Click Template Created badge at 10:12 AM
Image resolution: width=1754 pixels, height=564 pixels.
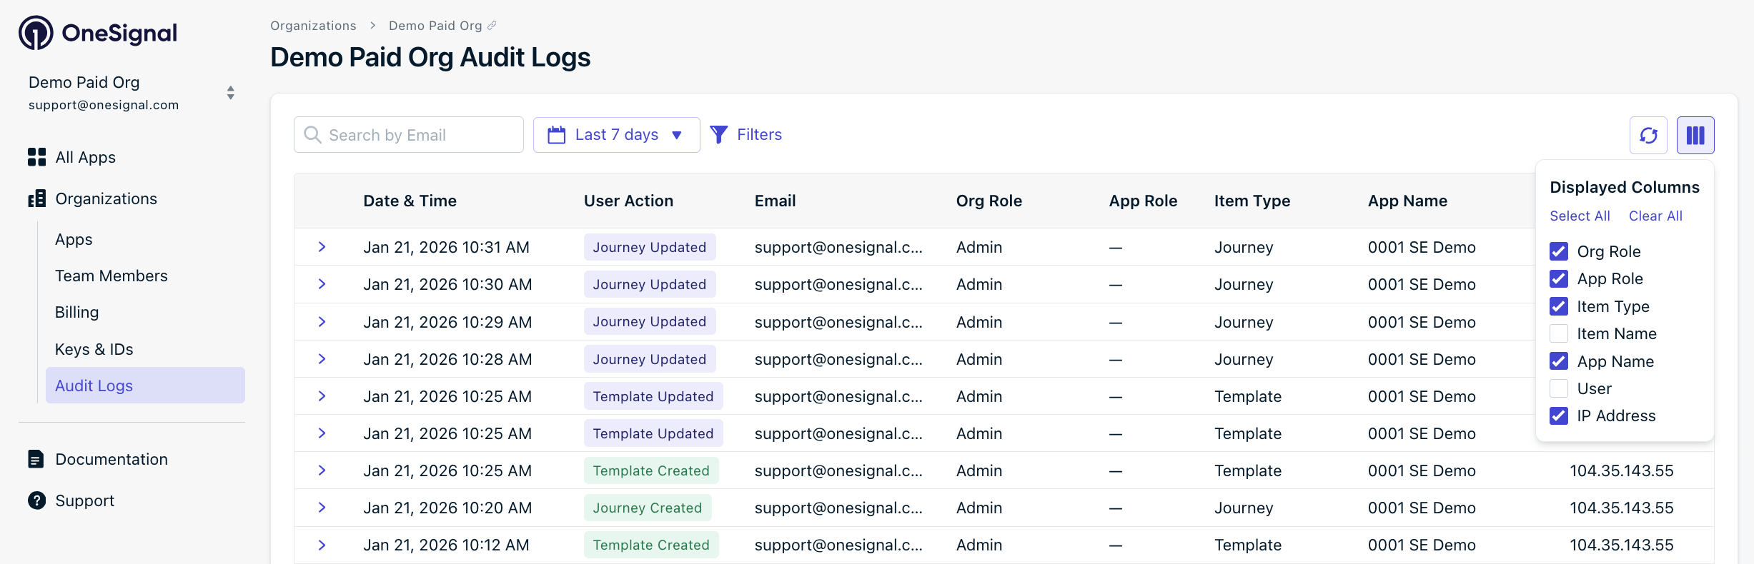tap(651, 545)
